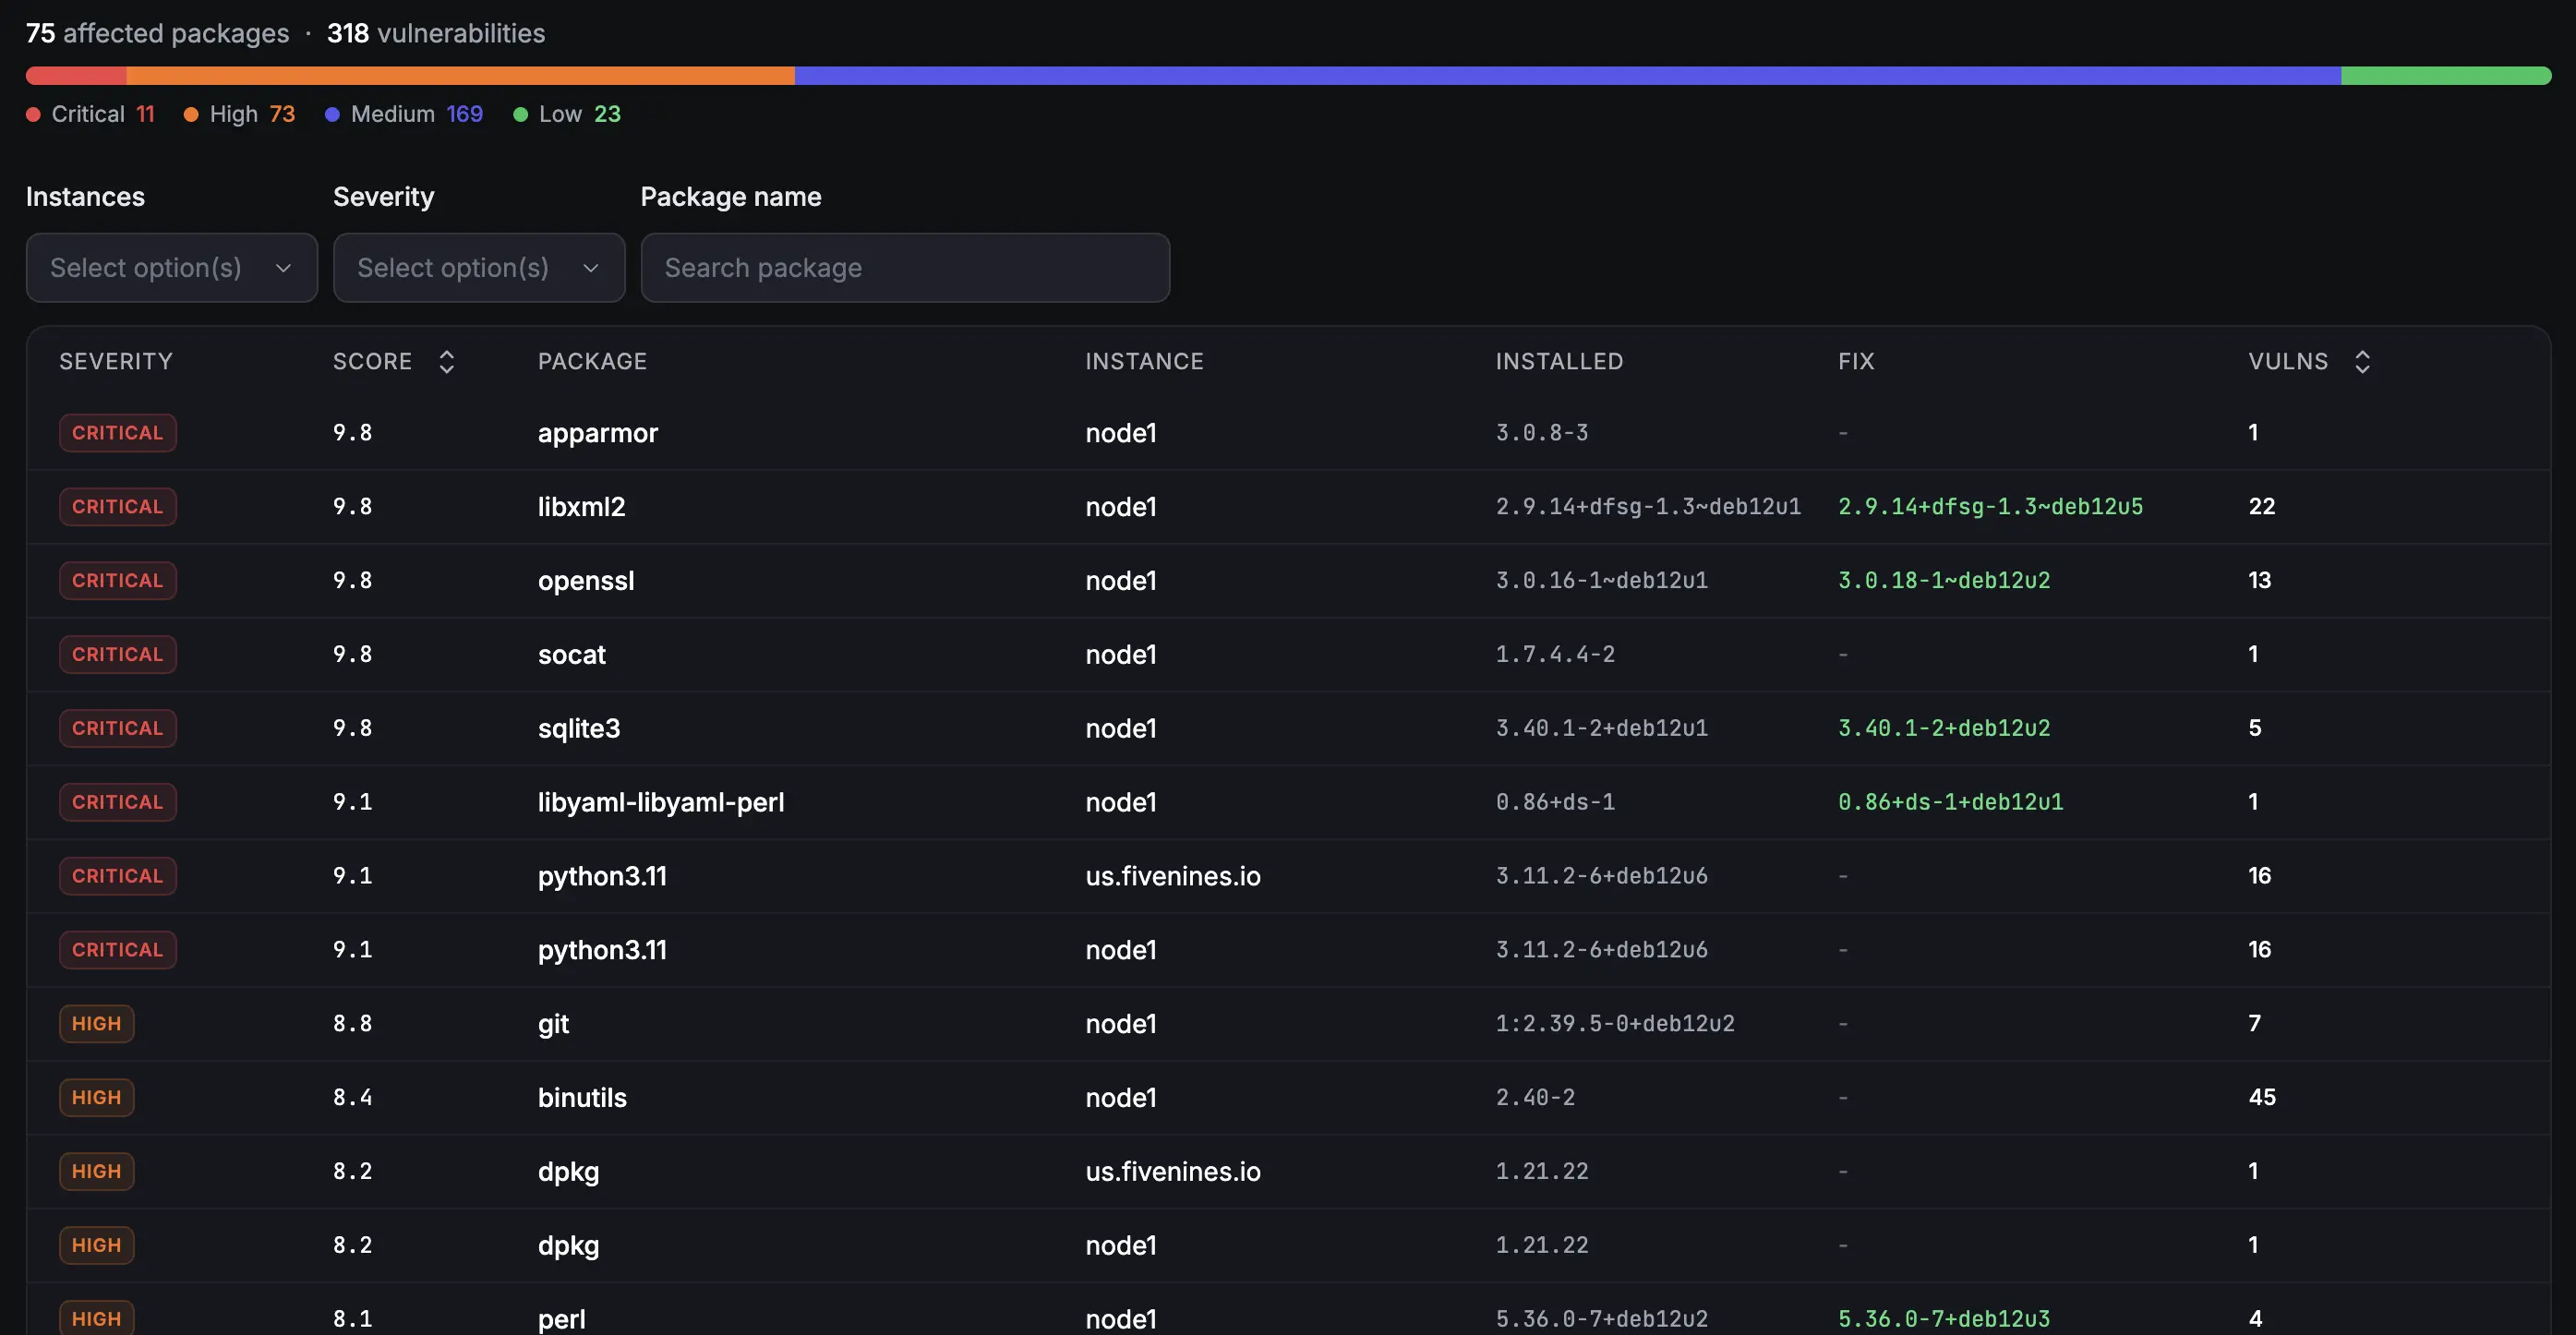The height and width of the screenshot is (1335, 2576).
Task: Expand sort options on the SCORE header
Action: [x=446, y=361]
